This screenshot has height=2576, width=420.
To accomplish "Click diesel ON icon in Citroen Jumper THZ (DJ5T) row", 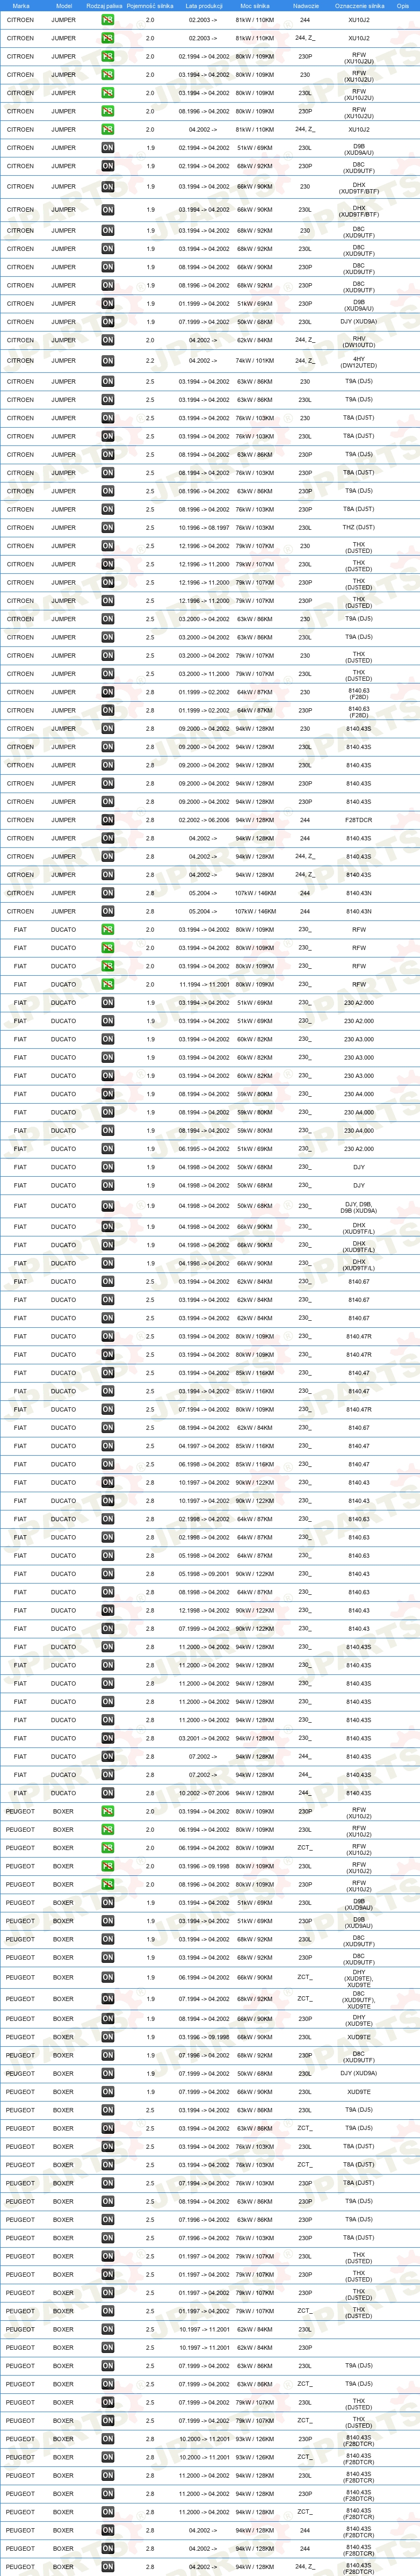I will point(107,528).
